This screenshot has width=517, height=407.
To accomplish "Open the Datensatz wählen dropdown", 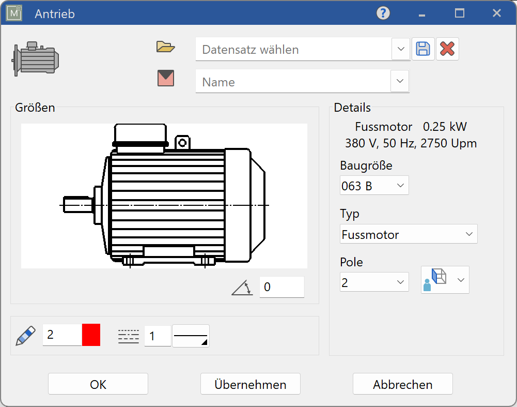I will point(401,49).
